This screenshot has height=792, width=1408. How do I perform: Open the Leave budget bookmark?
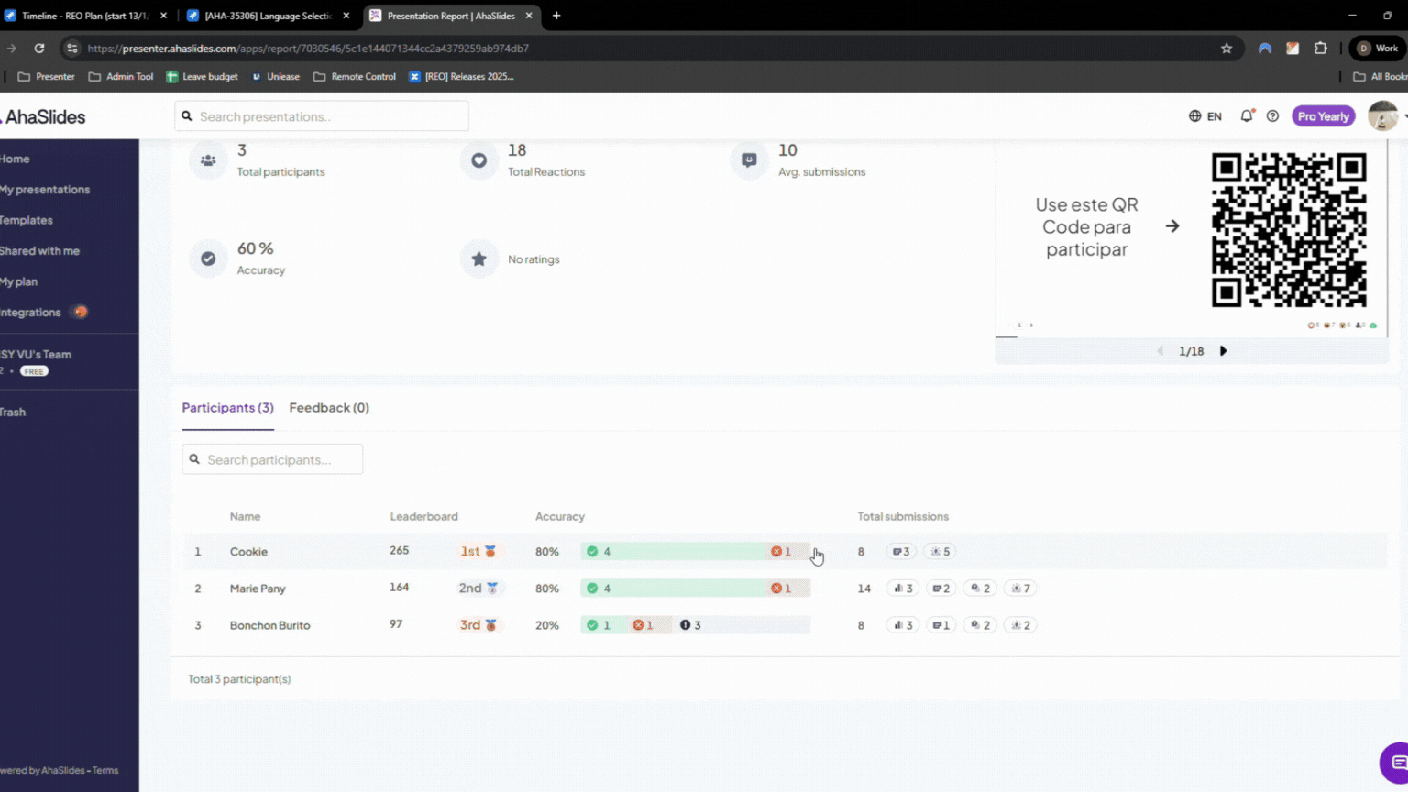(x=202, y=77)
